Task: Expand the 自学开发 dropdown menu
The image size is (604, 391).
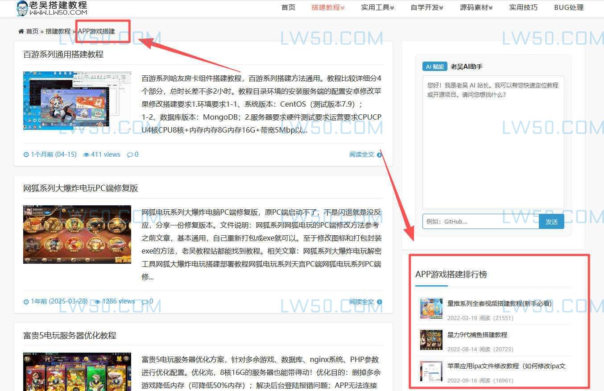Action: coord(427,7)
